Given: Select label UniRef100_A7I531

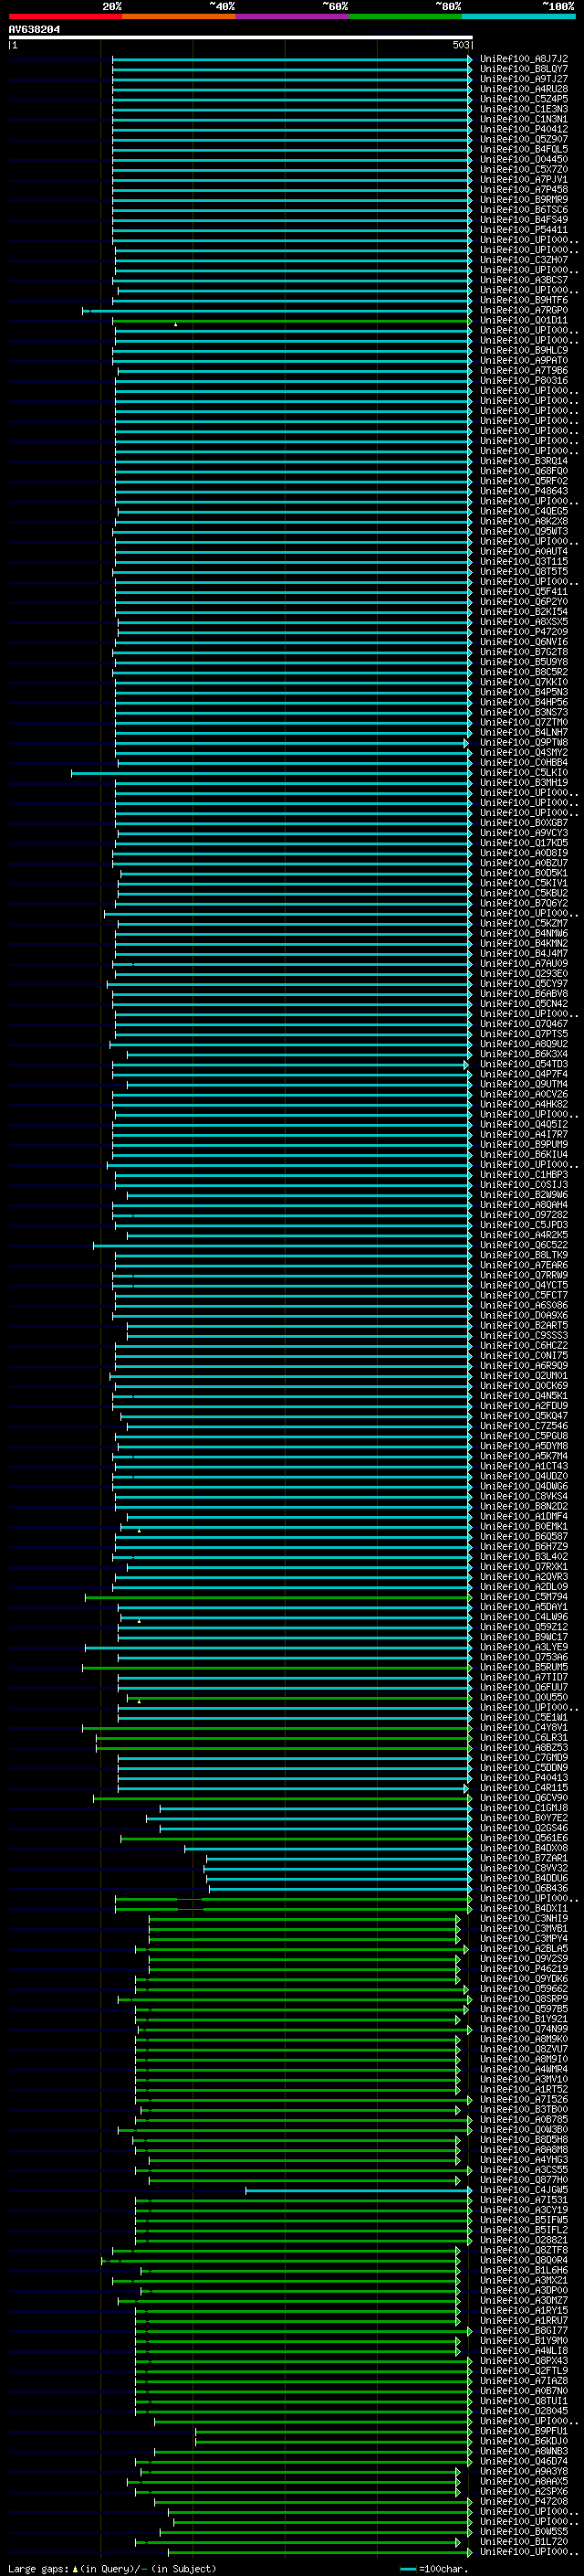Looking at the screenshot, I should click(524, 2201).
